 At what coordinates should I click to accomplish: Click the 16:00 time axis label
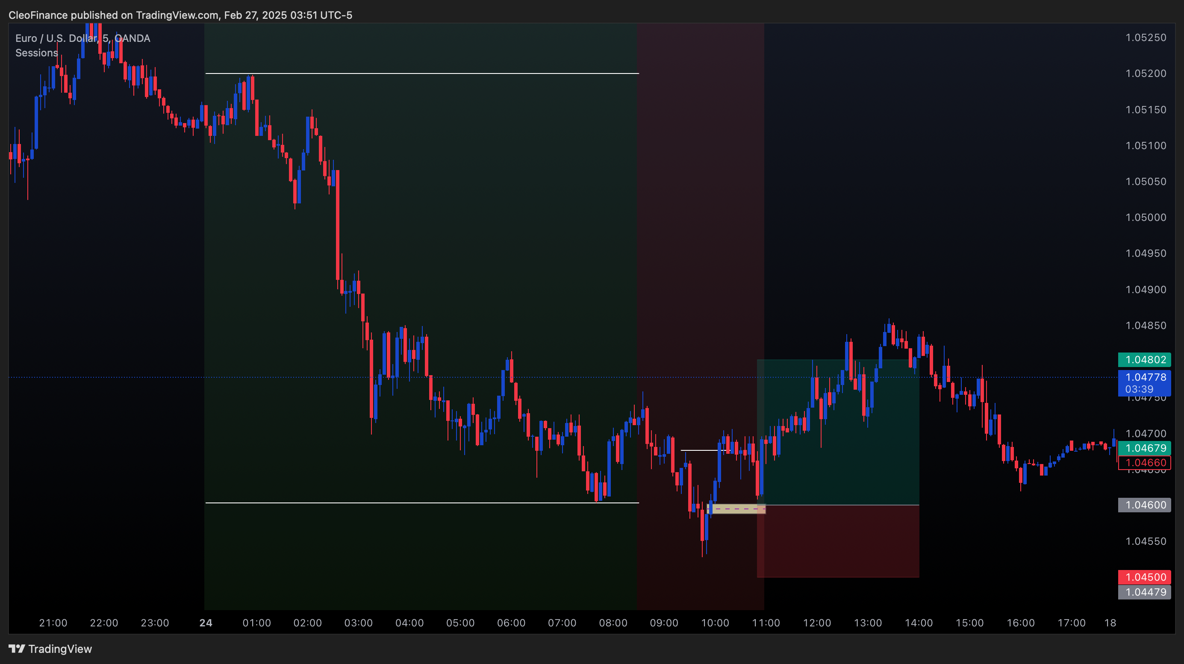(x=1021, y=623)
